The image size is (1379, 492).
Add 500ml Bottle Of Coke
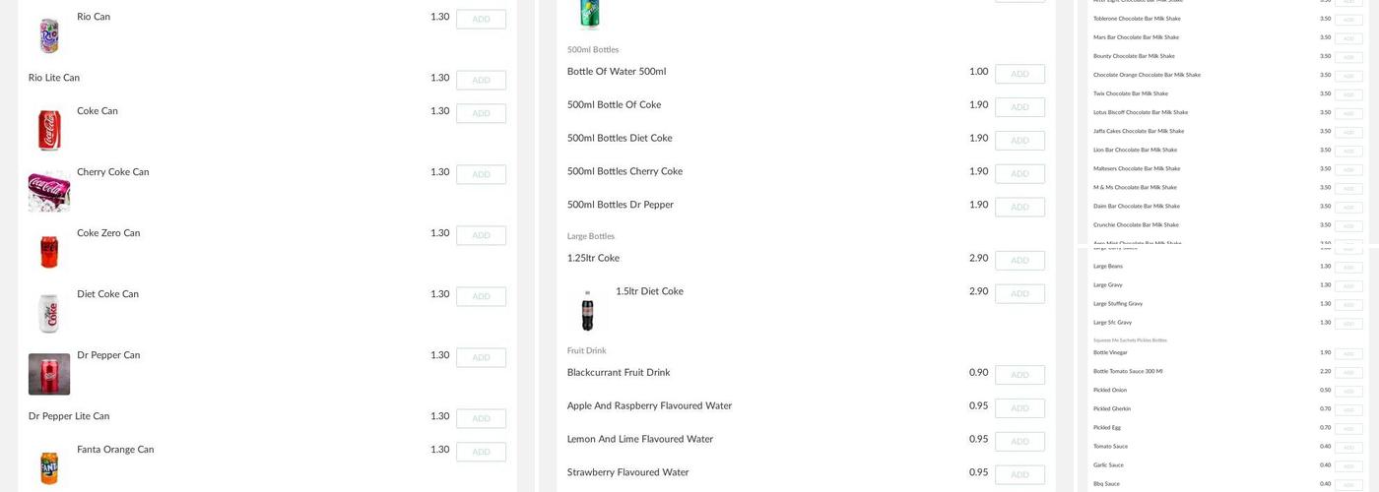[x=1019, y=107]
